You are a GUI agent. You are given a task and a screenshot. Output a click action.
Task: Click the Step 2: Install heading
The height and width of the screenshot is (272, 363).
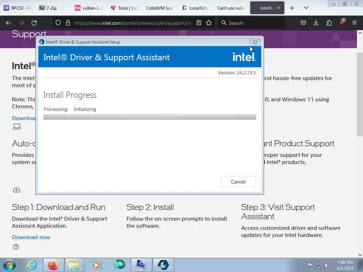coord(150,207)
